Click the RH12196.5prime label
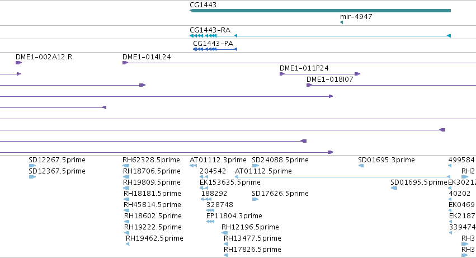This screenshot has height=258, width=476. (250, 227)
